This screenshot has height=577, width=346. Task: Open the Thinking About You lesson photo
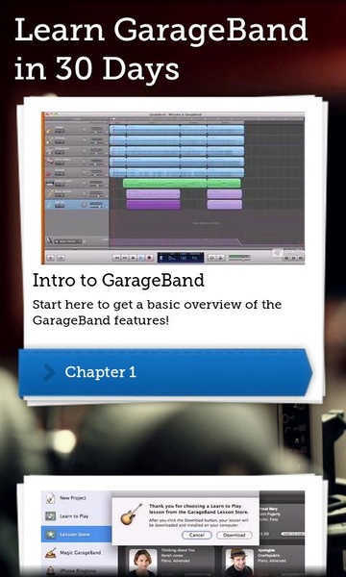[x=143, y=562]
